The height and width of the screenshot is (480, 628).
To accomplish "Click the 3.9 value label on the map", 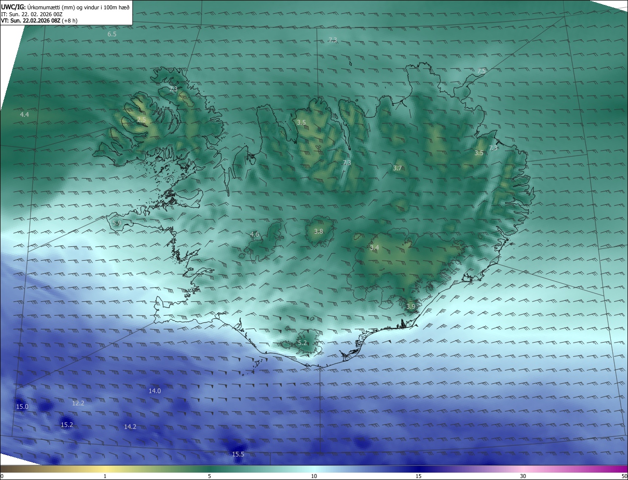I will coord(411,307).
